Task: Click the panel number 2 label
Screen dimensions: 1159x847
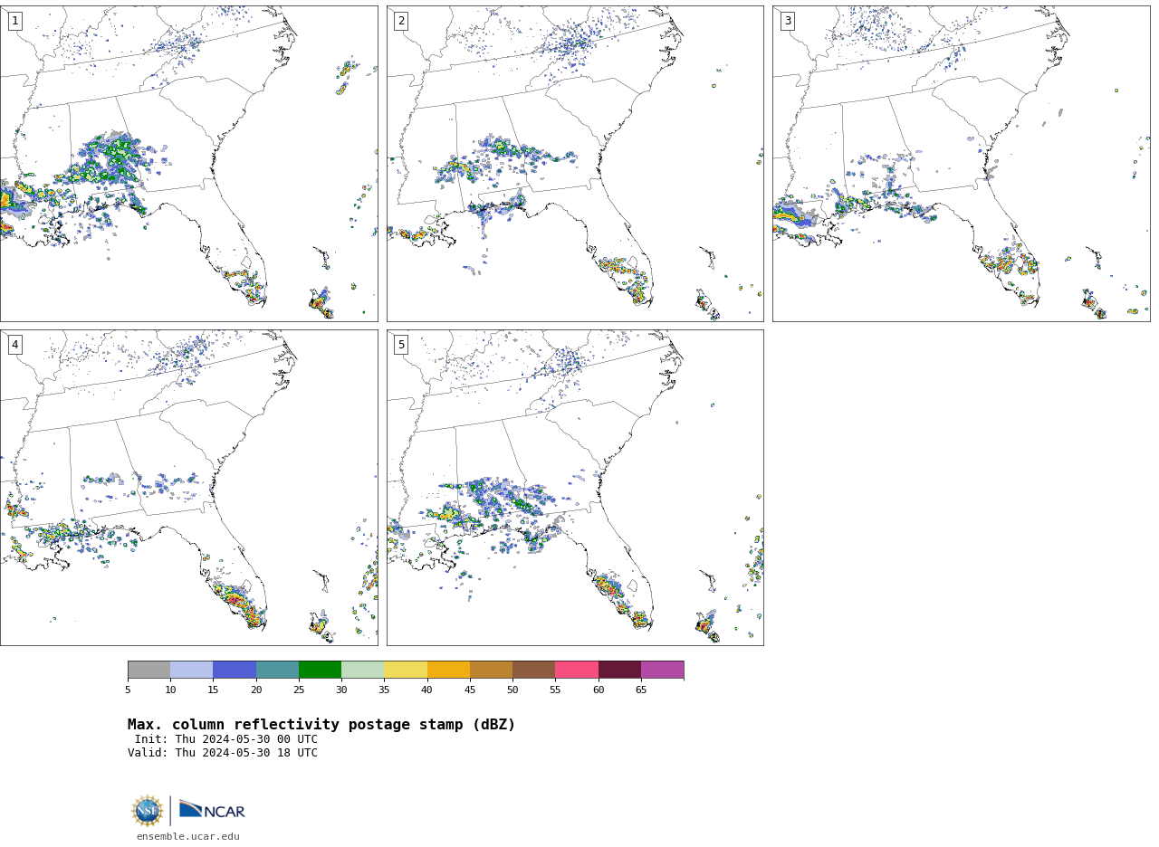Action: [x=401, y=21]
